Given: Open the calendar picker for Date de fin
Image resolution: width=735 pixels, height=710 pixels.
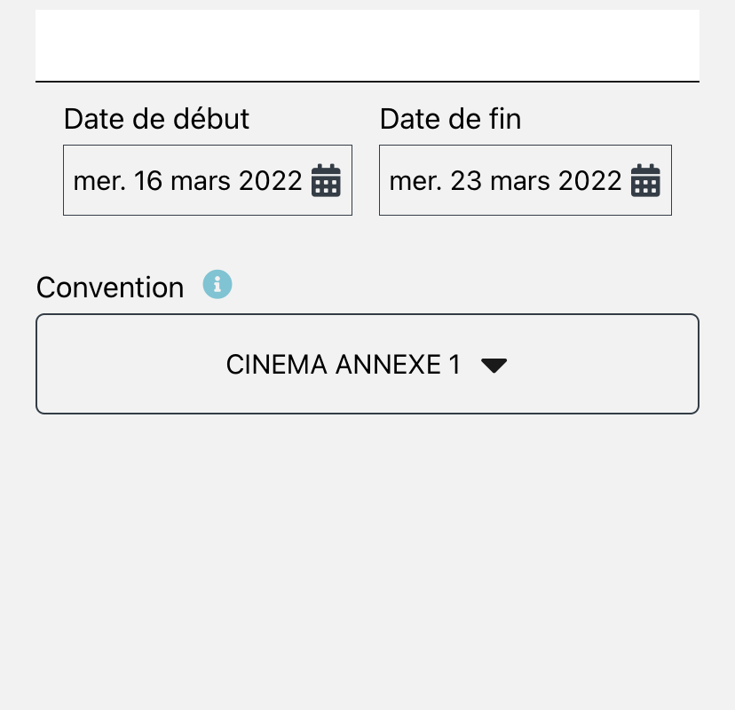Looking at the screenshot, I should (645, 180).
